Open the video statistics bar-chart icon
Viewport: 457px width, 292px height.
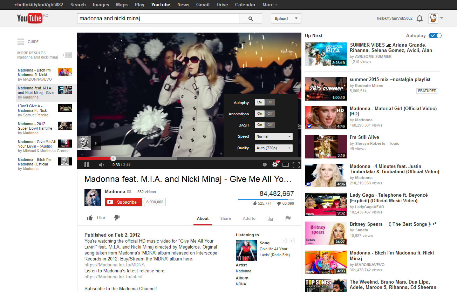[270, 218]
